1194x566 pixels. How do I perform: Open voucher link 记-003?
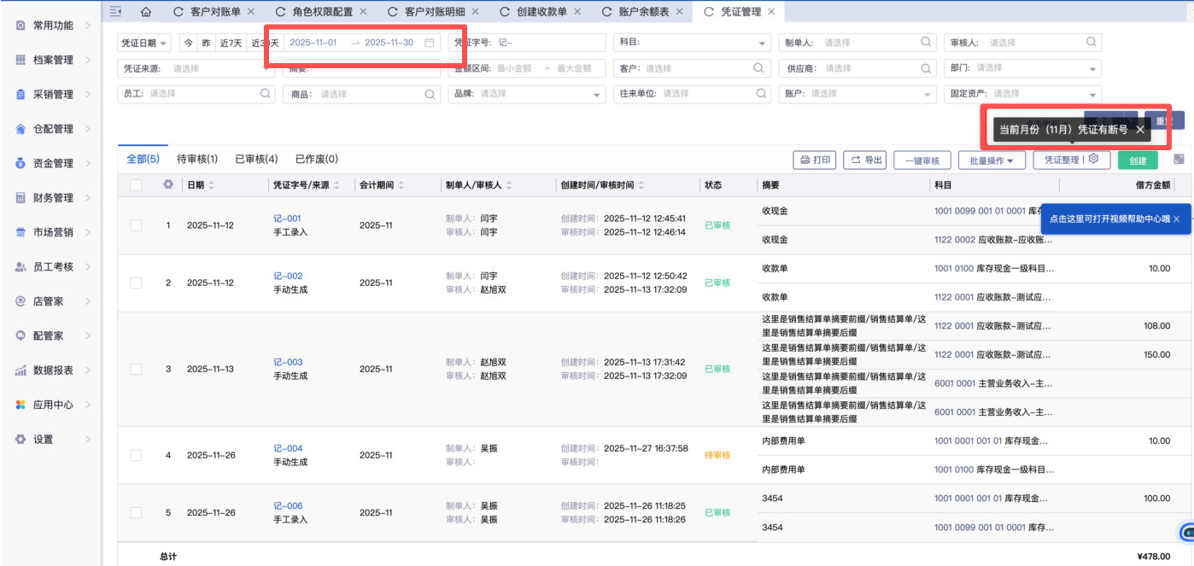coord(288,362)
